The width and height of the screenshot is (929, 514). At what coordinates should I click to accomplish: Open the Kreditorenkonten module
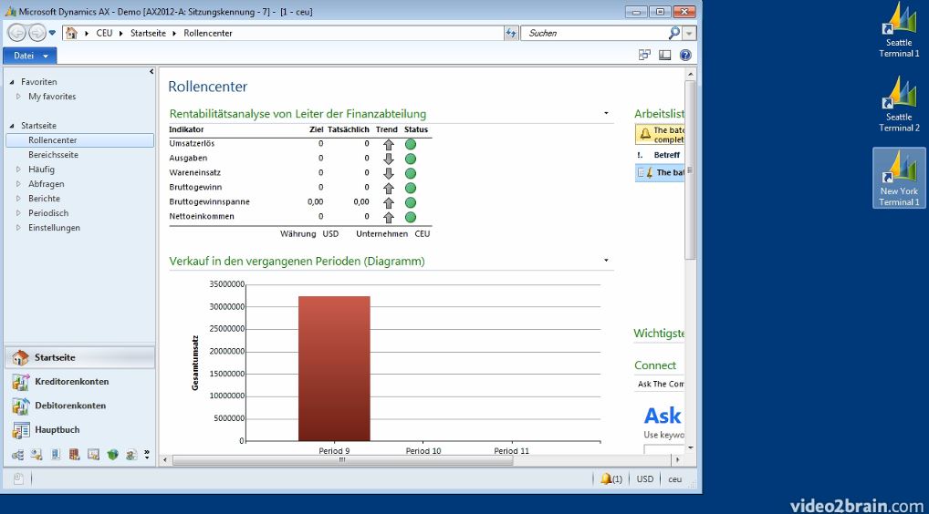(80, 382)
